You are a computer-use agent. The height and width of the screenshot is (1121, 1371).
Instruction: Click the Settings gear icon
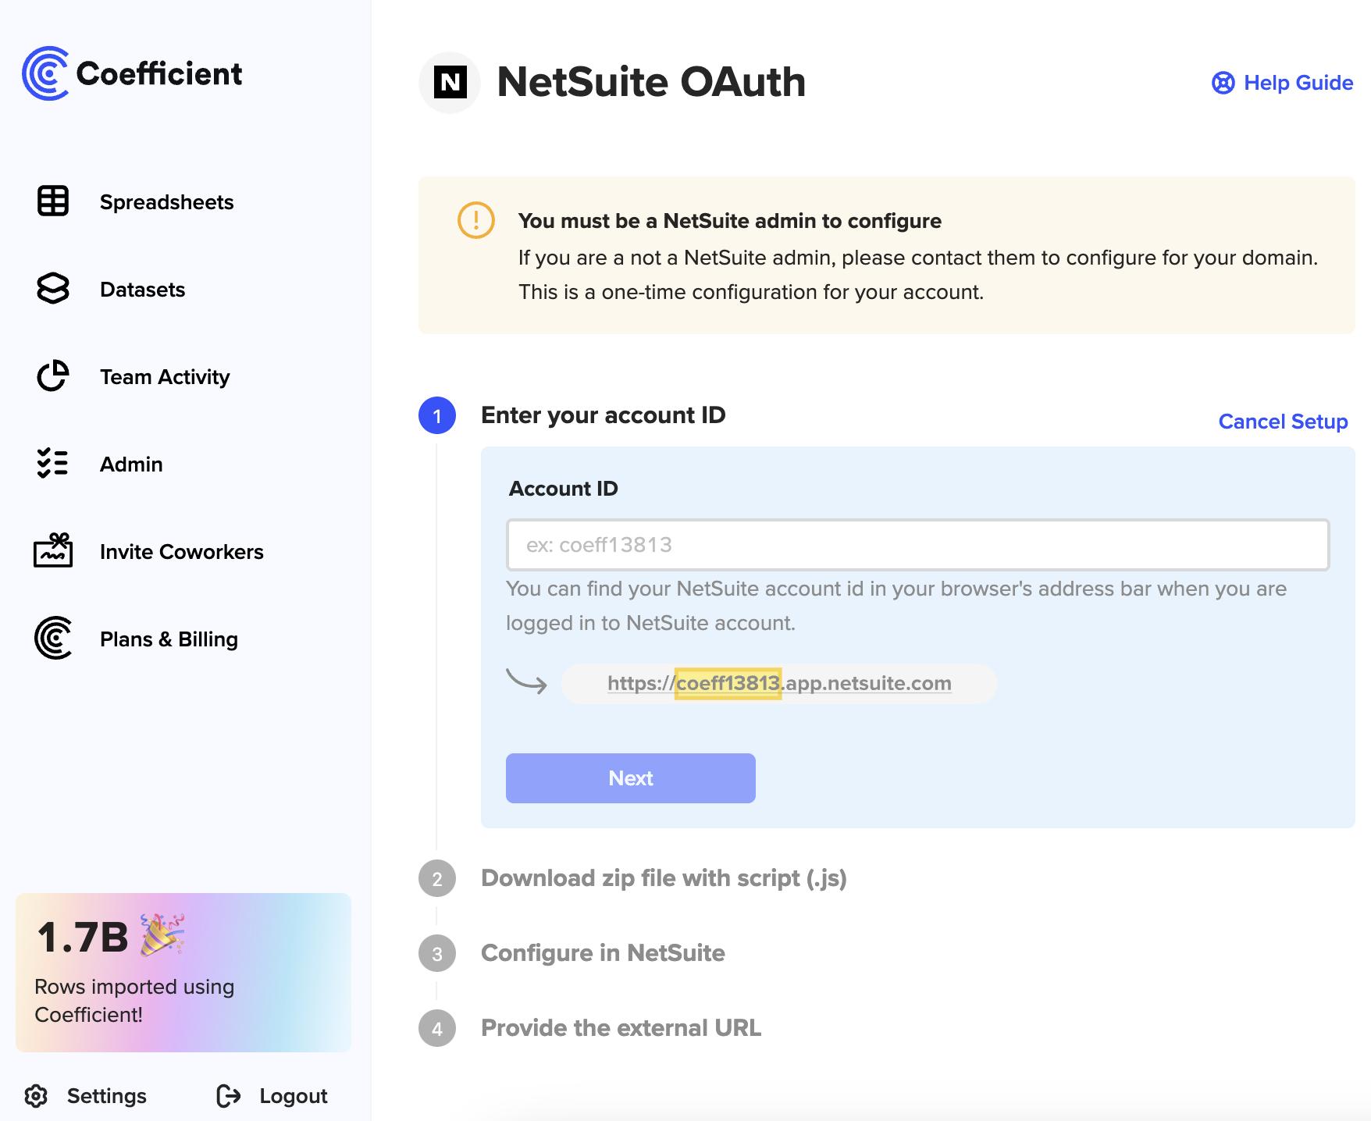click(36, 1096)
